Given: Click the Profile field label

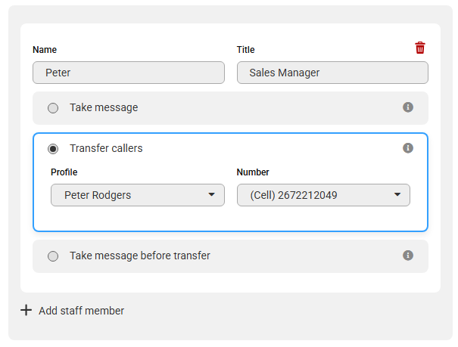Looking at the screenshot, I should coord(64,172).
